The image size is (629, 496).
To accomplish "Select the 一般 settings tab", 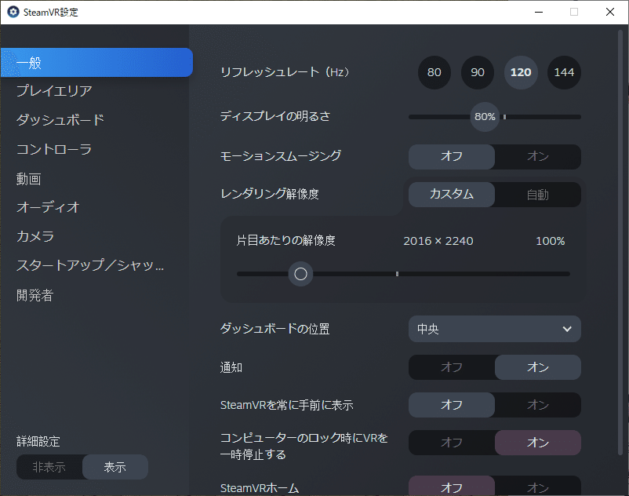I will click(96, 63).
